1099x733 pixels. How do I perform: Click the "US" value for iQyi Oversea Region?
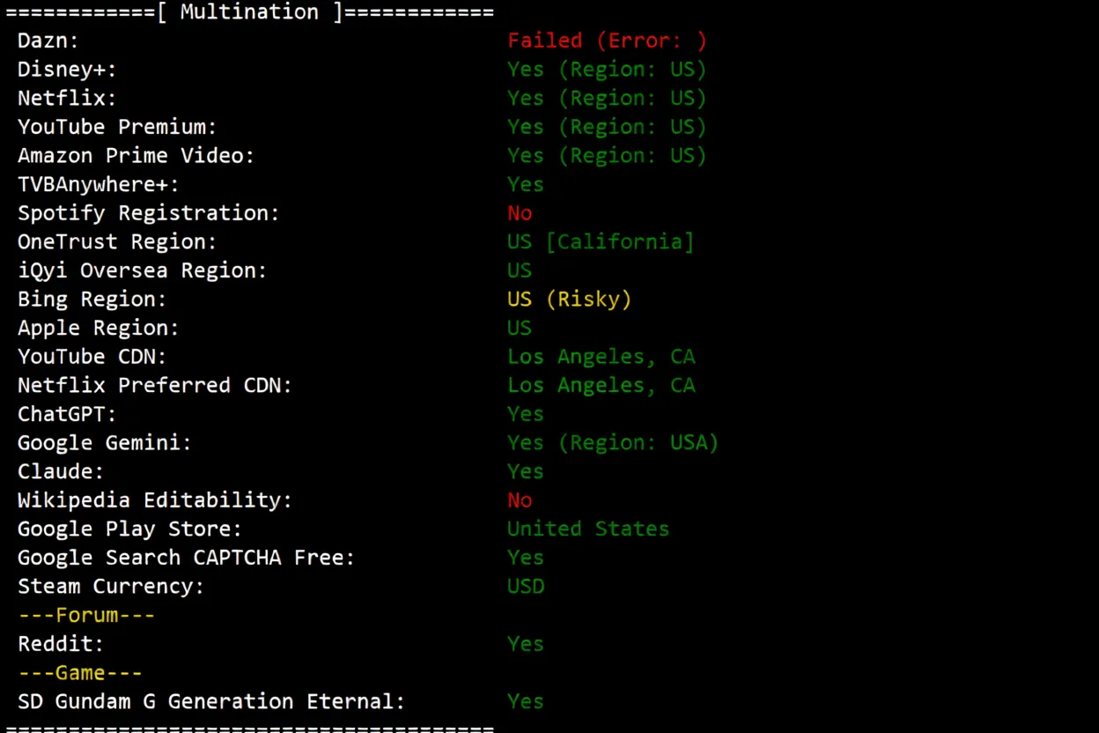pos(520,270)
